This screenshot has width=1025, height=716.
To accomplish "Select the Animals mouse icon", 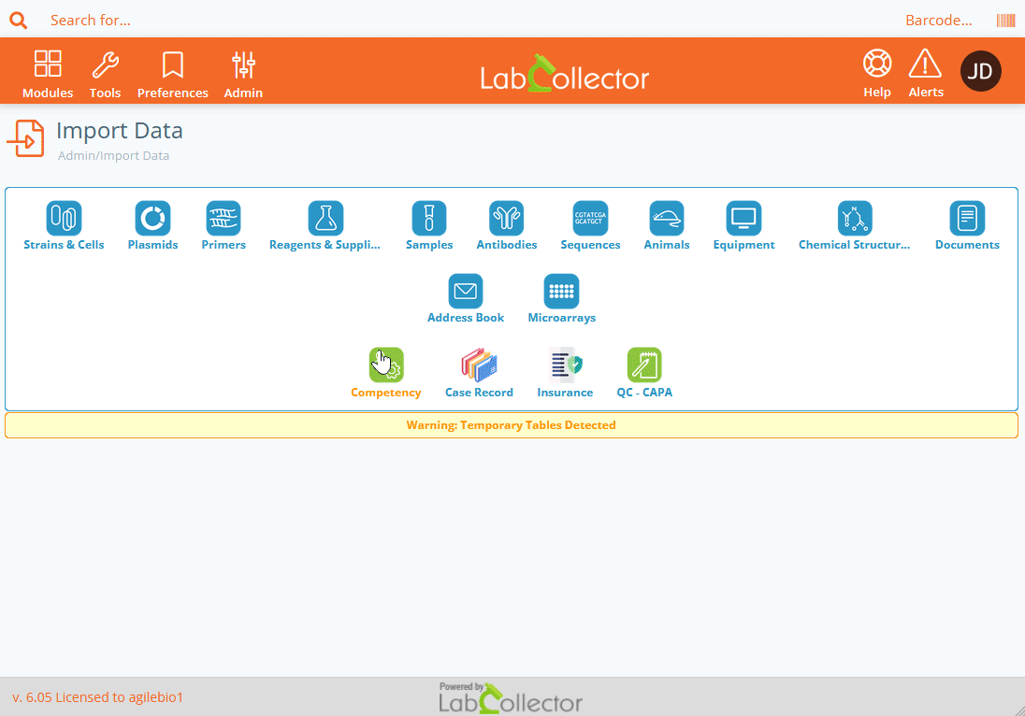I will point(667,218).
